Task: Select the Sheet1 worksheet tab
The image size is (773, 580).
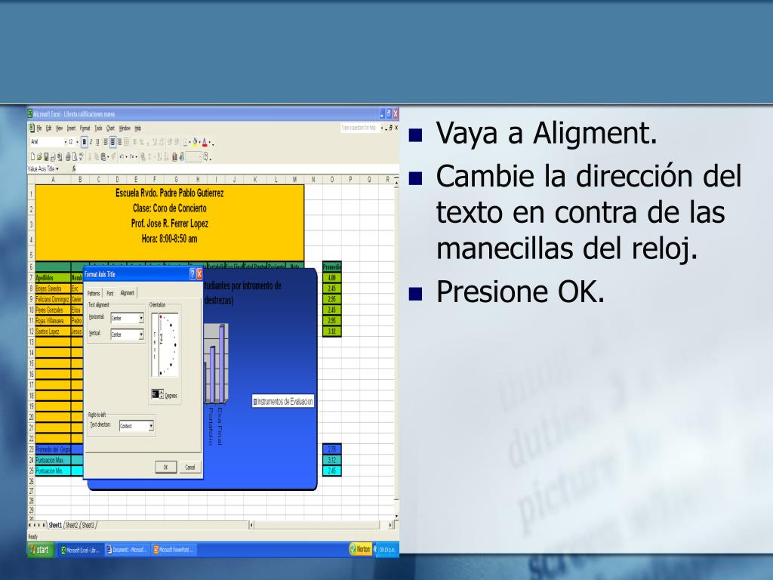Action: pyautogui.click(x=55, y=526)
